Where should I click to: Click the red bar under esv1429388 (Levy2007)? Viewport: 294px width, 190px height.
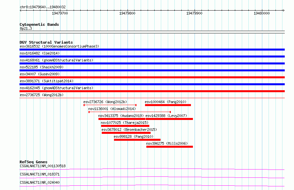click(169, 119)
